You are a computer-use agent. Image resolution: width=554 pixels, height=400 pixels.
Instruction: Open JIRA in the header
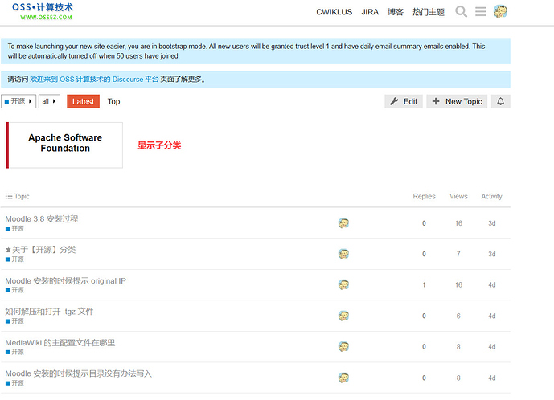click(370, 12)
